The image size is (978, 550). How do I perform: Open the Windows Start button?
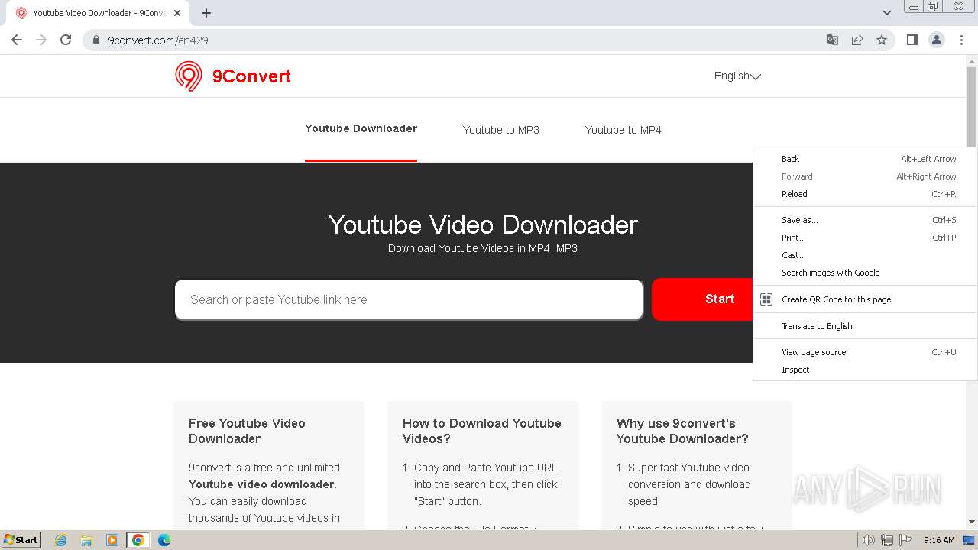click(x=21, y=540)
